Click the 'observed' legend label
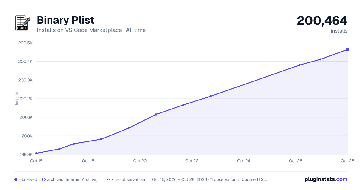The width and height of the screenshot is (362, 190). click(28, 179)
